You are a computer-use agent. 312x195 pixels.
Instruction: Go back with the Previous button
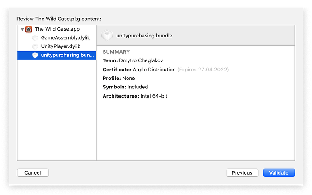coord(242,172)
